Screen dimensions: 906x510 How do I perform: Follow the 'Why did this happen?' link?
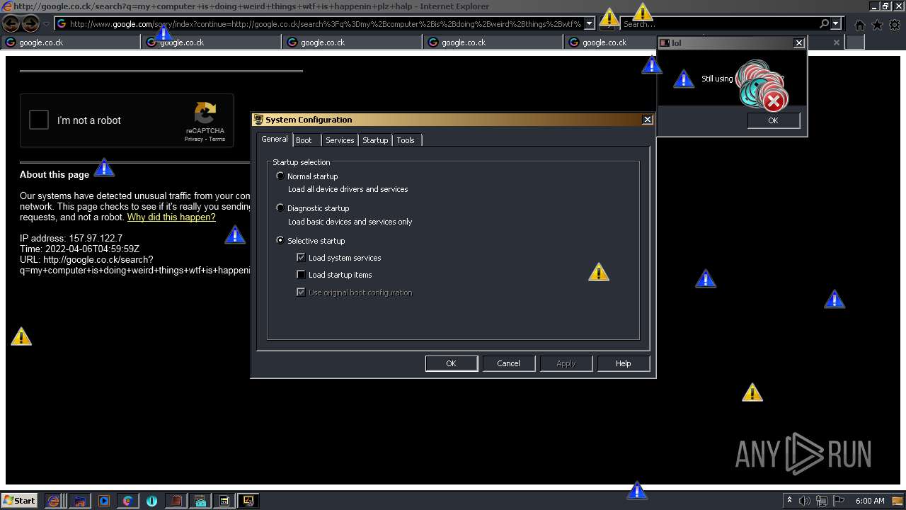pyautogui.click(x=171, y=217)
